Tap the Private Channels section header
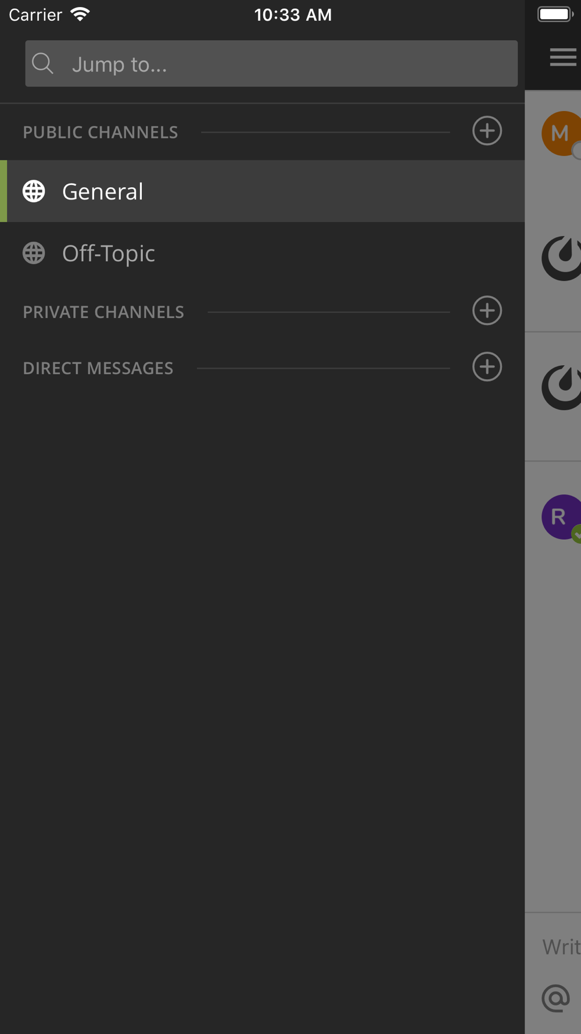The width and height of the screenshot is (581, 1034). pyautogui.click(x=103, y=312)
